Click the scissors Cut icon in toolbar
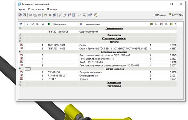This screenshot has height=120, width=188. tap(30, 15)
